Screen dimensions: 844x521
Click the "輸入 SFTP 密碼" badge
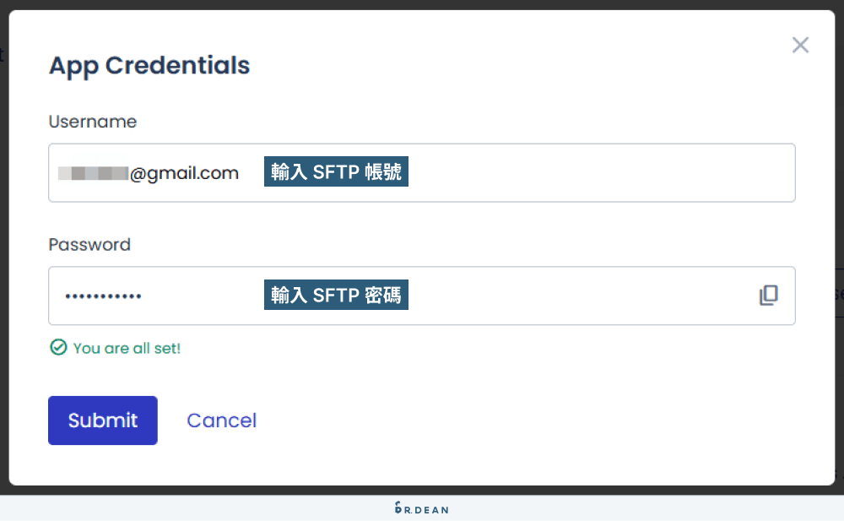click(x=336, y=294)
